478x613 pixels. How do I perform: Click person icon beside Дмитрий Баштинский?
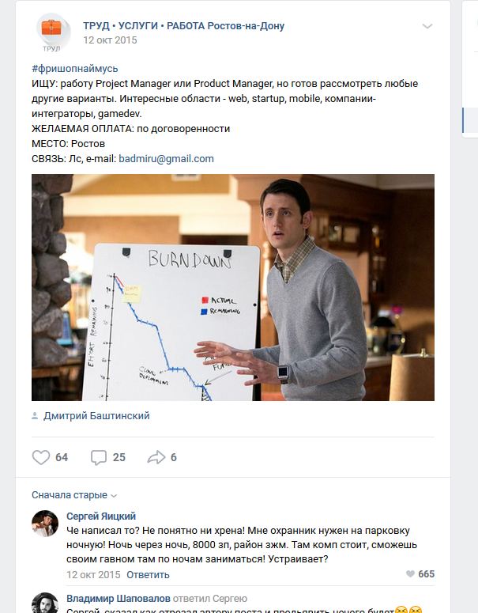pos(35,415)
